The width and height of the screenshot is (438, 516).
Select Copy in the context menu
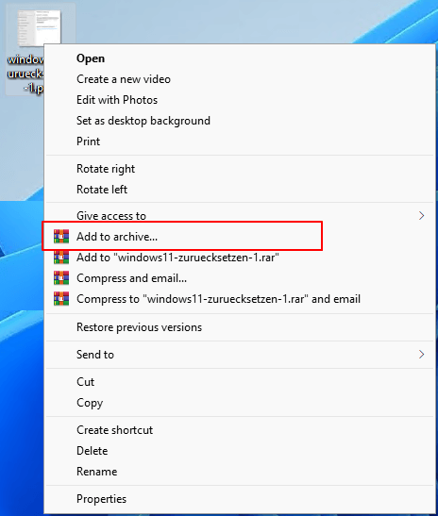[90, 403]
